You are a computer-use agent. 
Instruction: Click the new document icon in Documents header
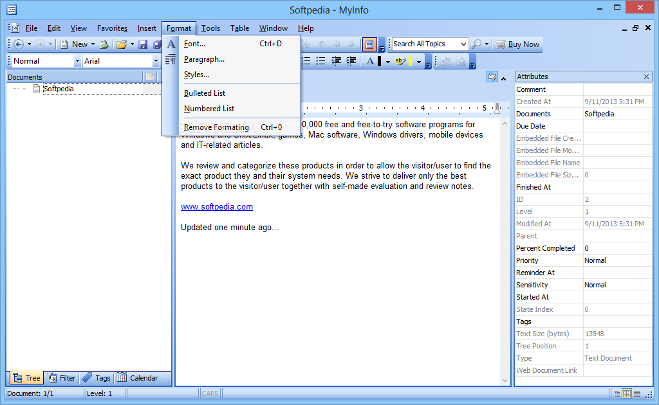coord(149,76)
